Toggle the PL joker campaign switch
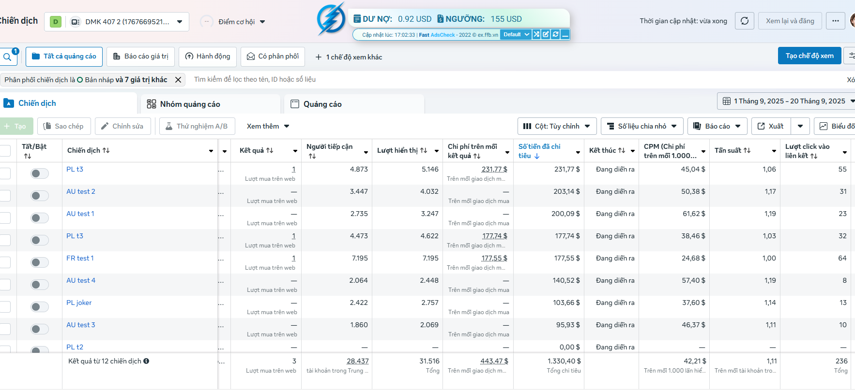 pos(40,307)
